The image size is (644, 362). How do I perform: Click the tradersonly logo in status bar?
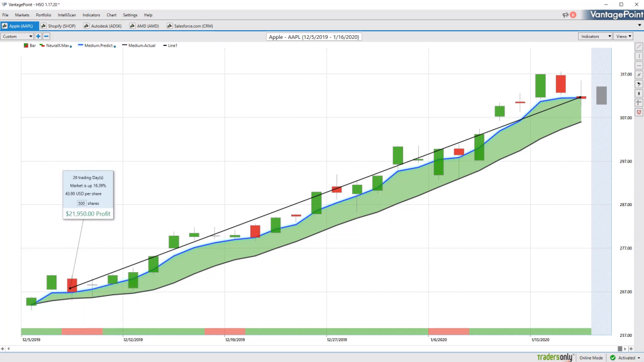click(555, 358)
